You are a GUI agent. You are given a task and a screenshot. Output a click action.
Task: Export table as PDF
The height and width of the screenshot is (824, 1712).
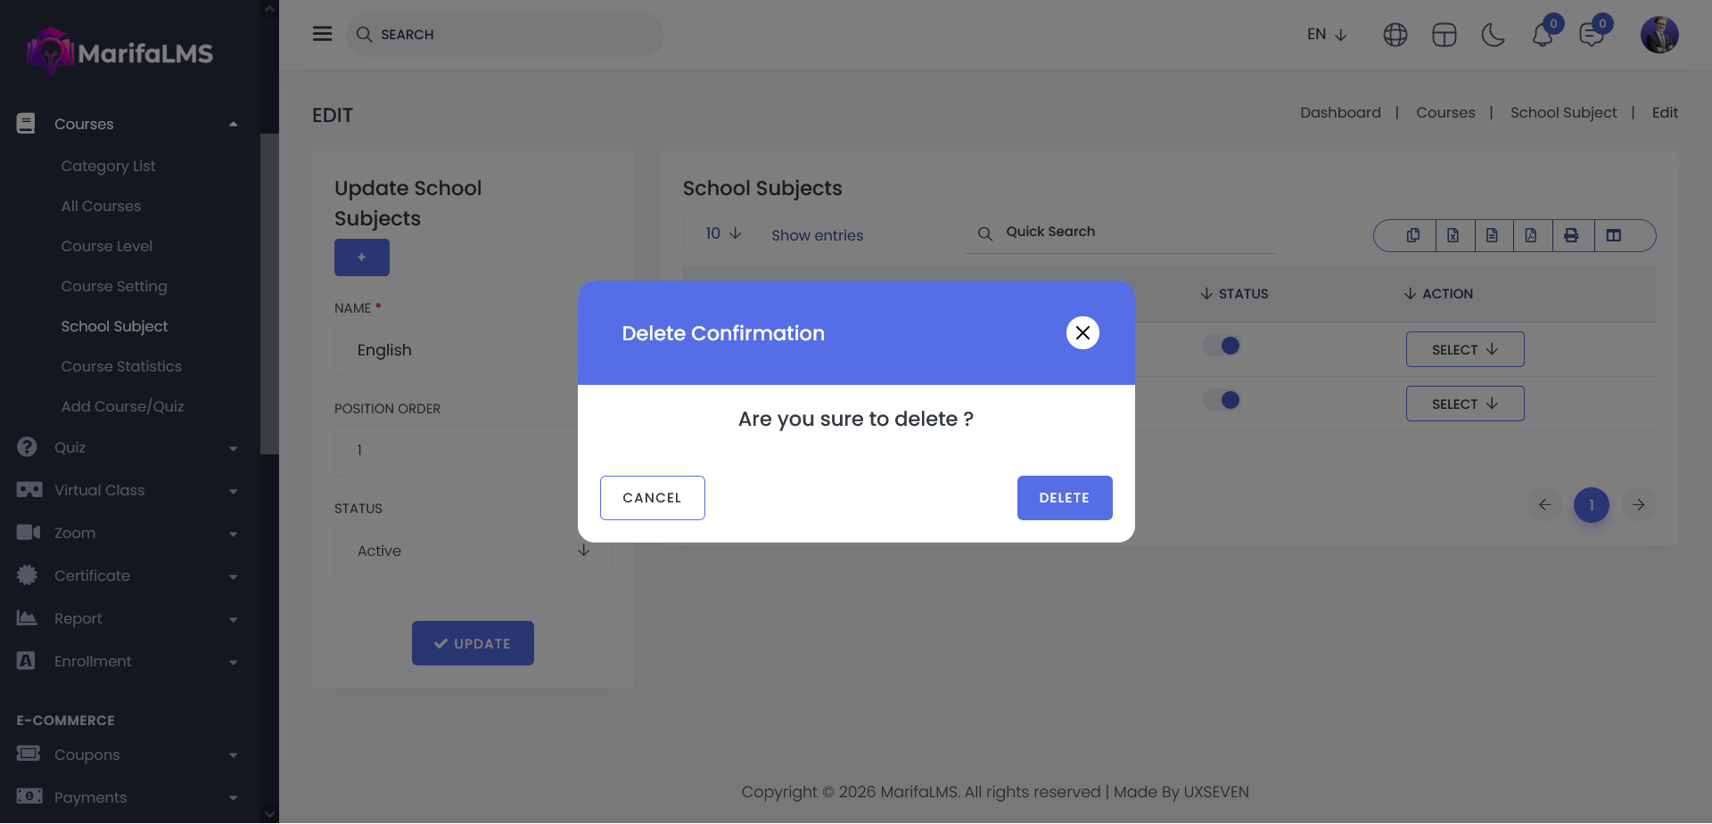tap(1531, 235)
